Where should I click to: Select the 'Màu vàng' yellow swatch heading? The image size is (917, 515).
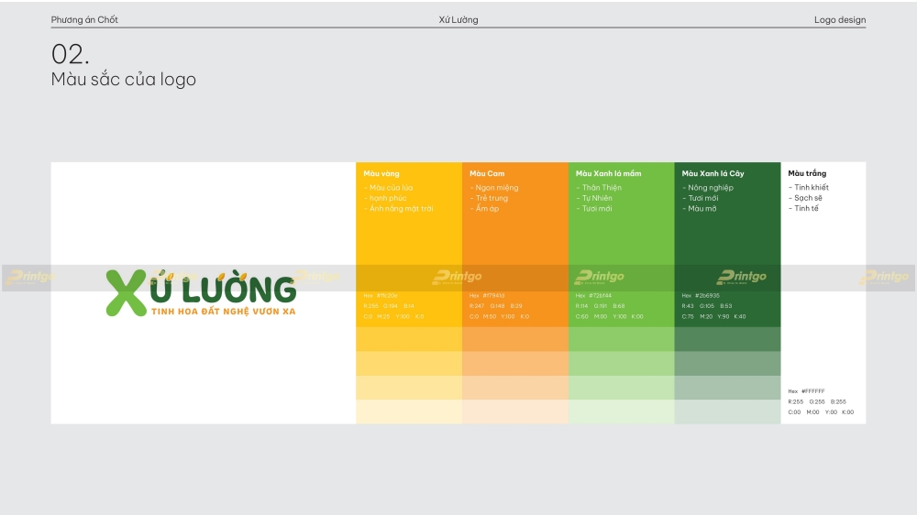pos(381,173)
